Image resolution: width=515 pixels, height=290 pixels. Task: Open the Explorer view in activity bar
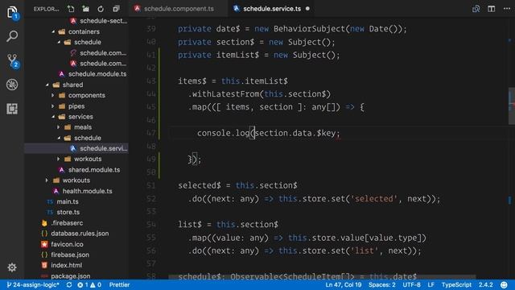tap(12, 13)
